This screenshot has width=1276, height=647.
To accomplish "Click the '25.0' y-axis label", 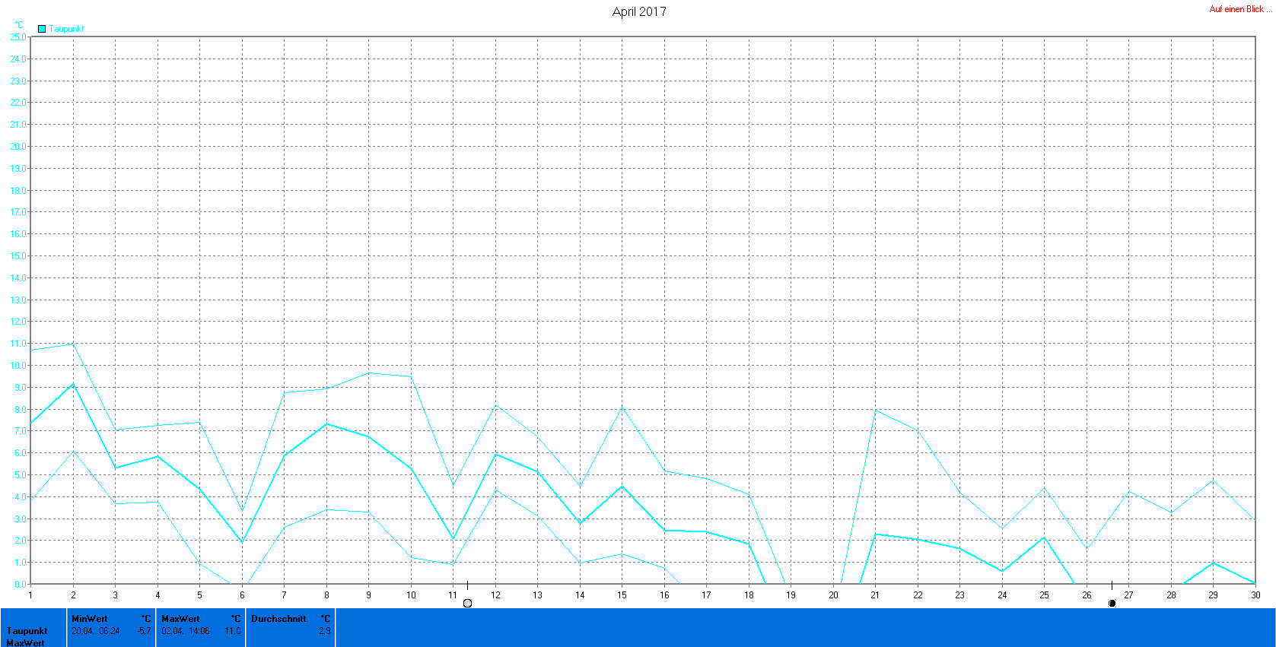I will click(x=18, y=37).
